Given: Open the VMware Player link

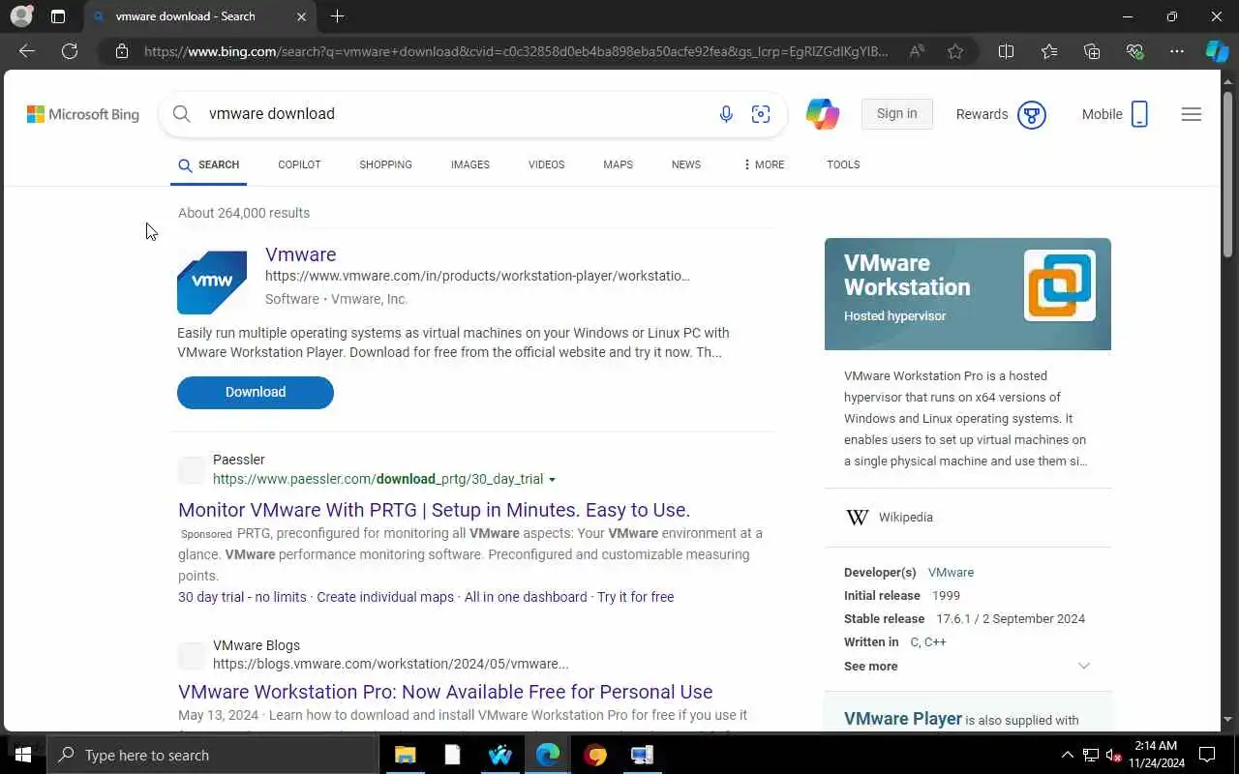Looking at the screenshot, I should [x=903, y=719].
